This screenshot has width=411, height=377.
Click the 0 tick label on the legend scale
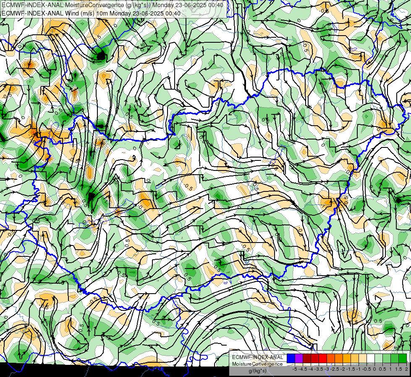pos(374,369)
